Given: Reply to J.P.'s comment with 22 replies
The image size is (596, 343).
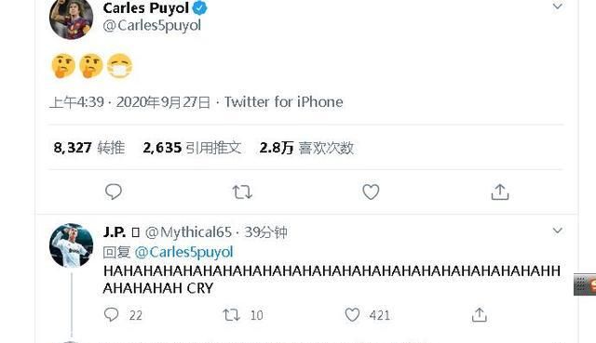Looking at the screenshot, I should (x=112, y=314).
